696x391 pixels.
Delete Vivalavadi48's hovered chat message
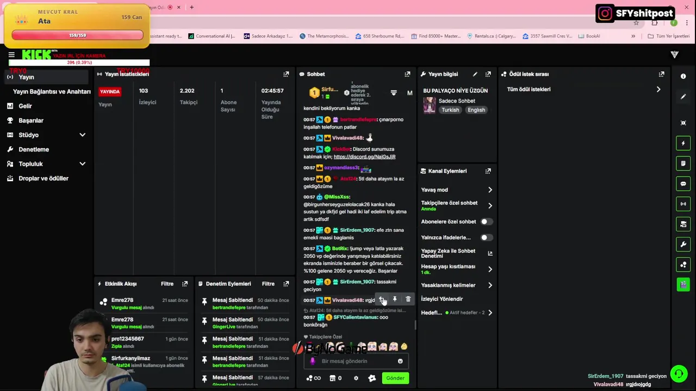(x=408, y=299)
